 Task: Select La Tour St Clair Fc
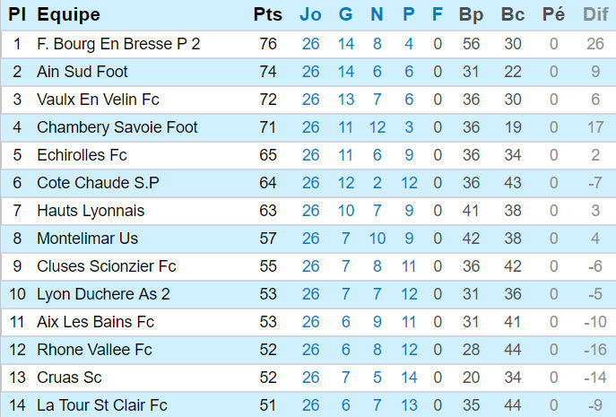tap(102, 405)
